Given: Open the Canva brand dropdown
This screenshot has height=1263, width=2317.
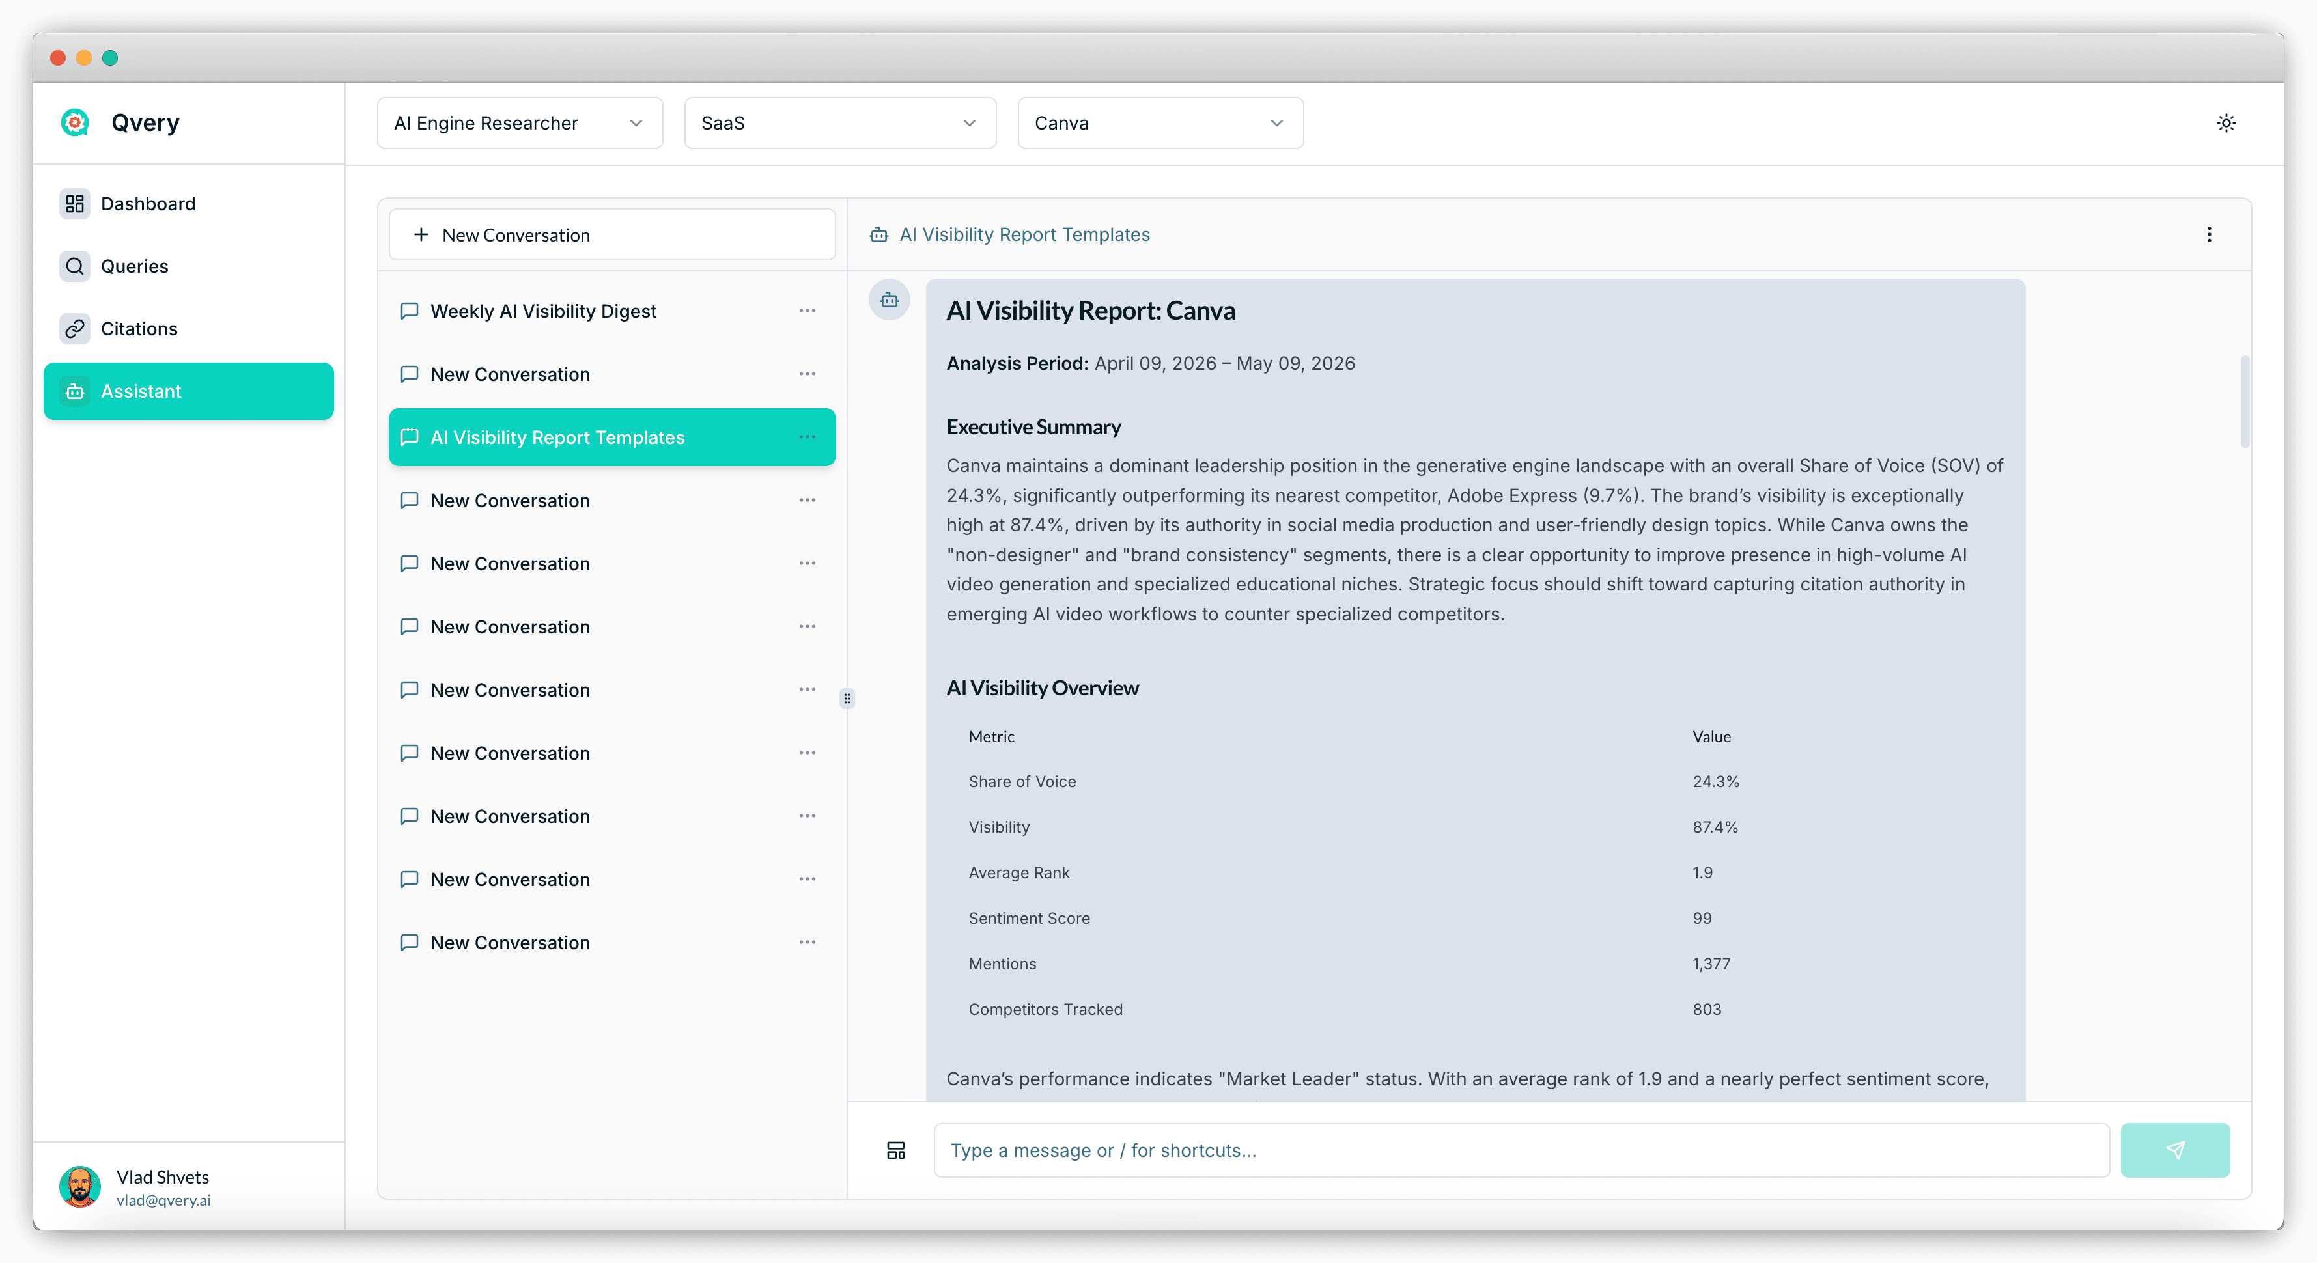Looking at the screenshot, I should point(1159,123).
